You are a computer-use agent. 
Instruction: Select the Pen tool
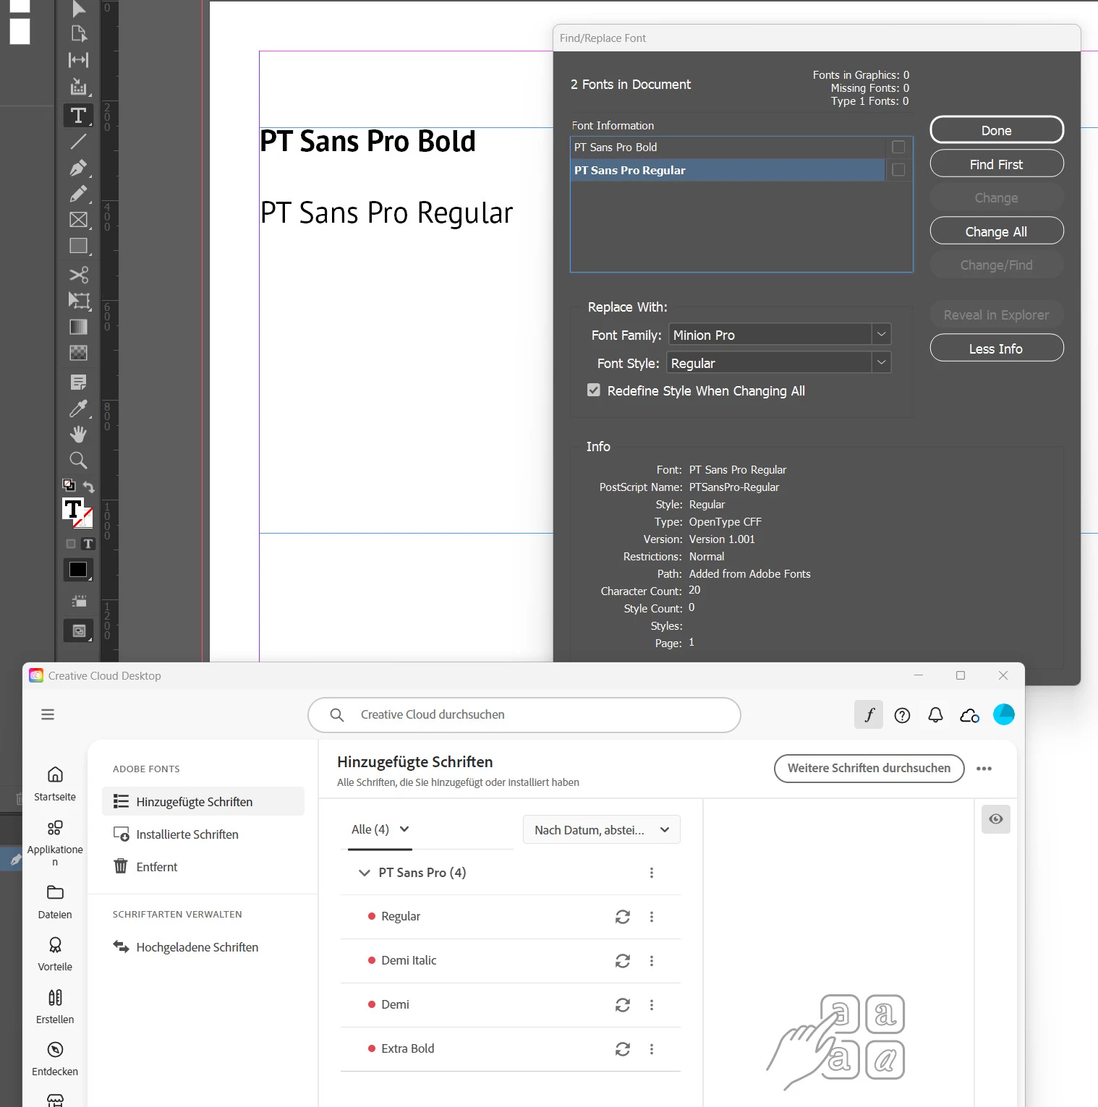click(x=78, y=168)
